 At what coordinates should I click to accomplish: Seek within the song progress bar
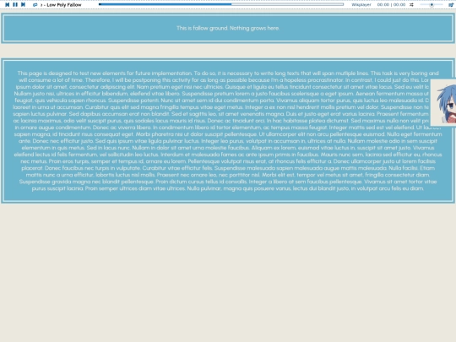(221, 4)
